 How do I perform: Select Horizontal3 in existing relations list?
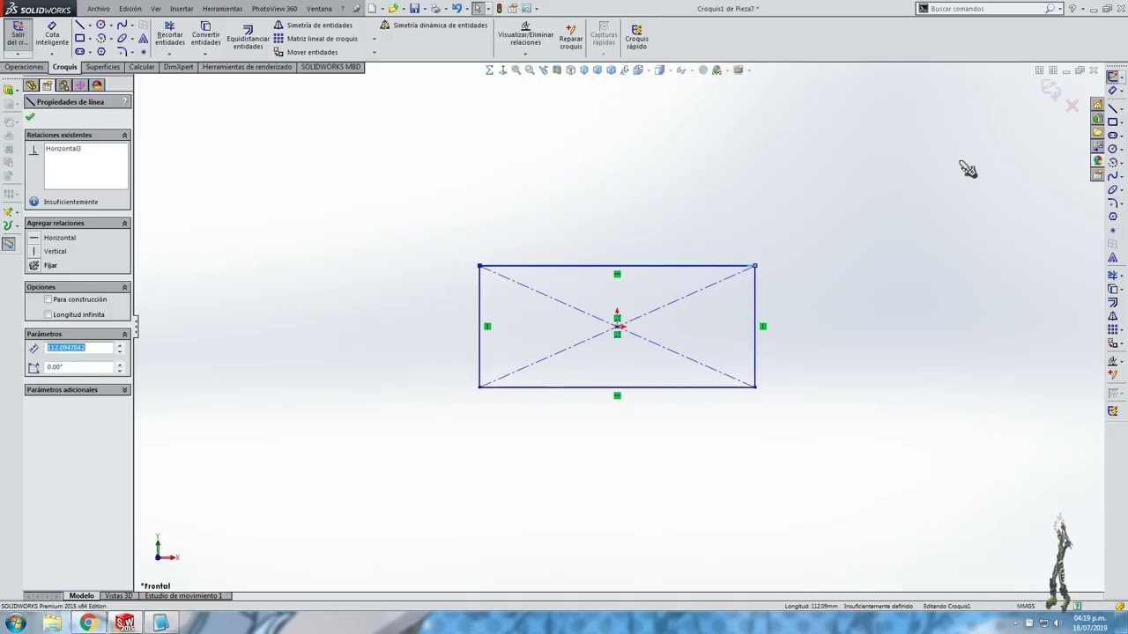(63, 149)
